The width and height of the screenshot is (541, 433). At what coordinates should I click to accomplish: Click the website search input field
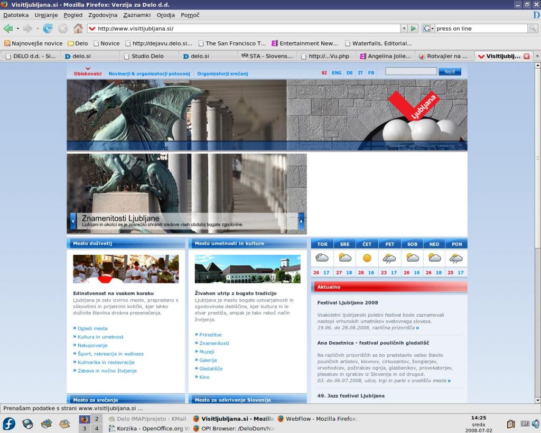pyautogui.click(x=411, y=71)
